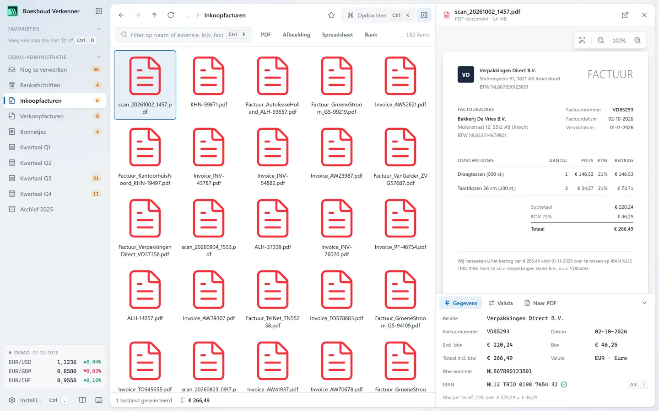The width and height of the screenshot is (659, 411).
Task: Toggle the preview pane button
Action: click(424, 15)
